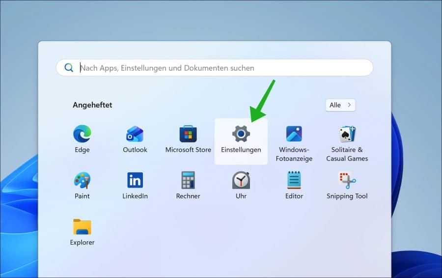Image resolution: width=442 pixels, height=278 pixels.
Task: Launch the Snipping Tool
Action: coord(347,181)
